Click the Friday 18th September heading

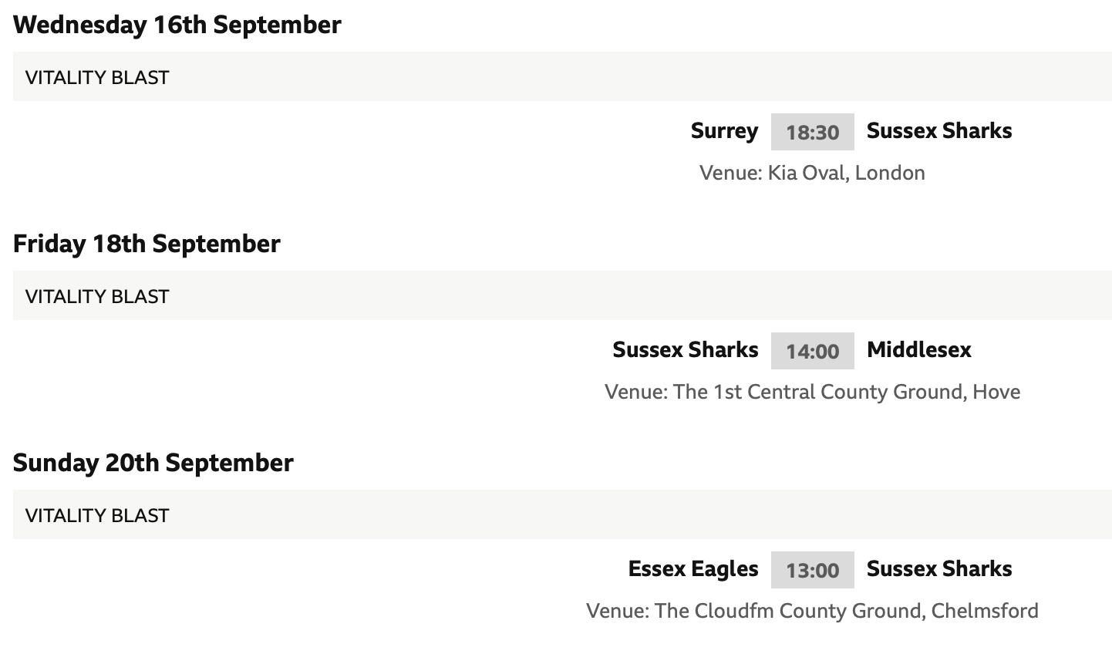click(x=147, y=244)
